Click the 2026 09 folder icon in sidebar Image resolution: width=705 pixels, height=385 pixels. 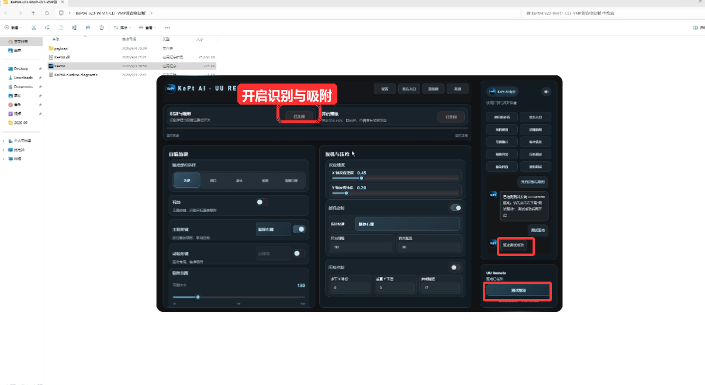[11, 123]
